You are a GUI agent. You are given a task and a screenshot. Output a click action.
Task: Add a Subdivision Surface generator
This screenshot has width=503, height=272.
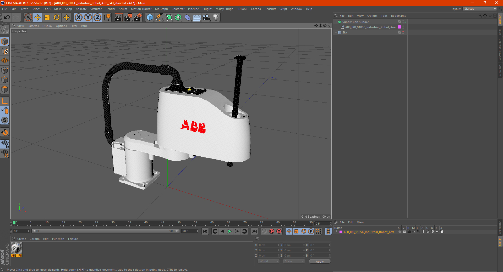[169, 18]
